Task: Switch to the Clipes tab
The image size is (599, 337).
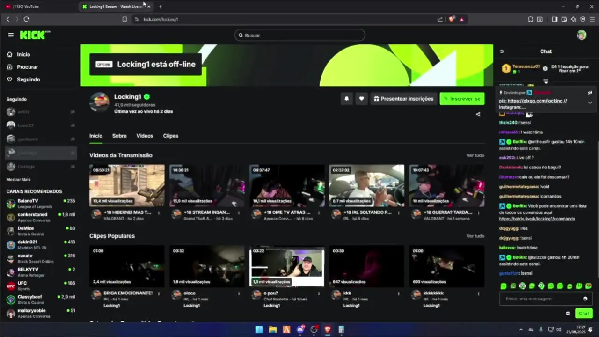Action: pyautogui.click(x=170, y=136)
